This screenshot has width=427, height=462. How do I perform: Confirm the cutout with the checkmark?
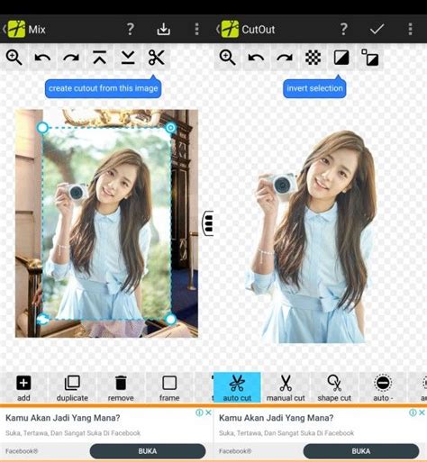[x=377, y=29]
